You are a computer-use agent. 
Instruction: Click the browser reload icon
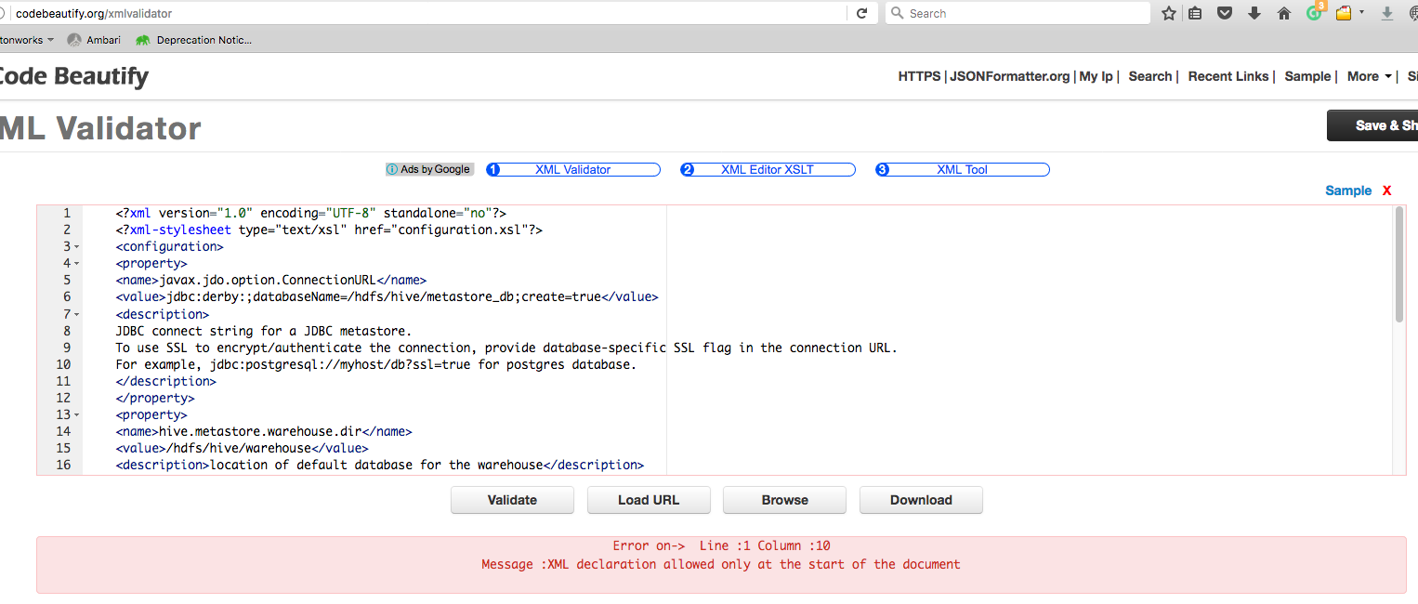click(x=861, y=13)
